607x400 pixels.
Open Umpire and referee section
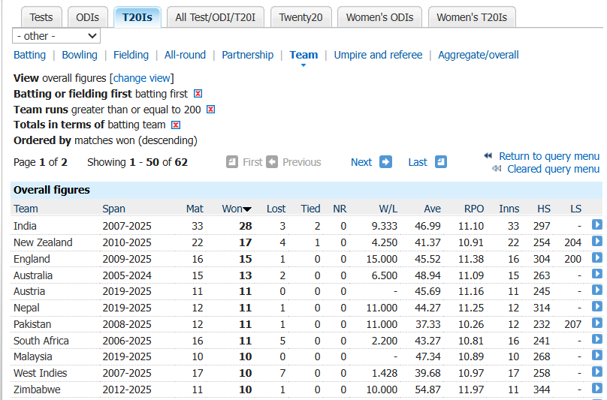tap(378, 55)
